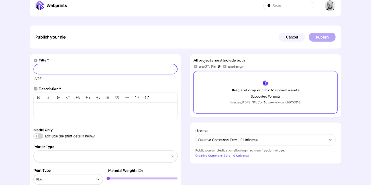Click the Cancel button
The height and width of the screenshot is (185, 371).
click(x=292, y=37)
